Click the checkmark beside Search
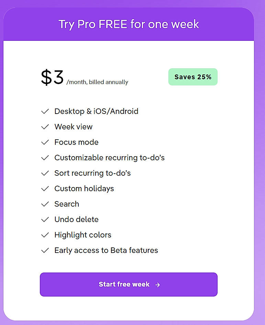 [45, 204]
